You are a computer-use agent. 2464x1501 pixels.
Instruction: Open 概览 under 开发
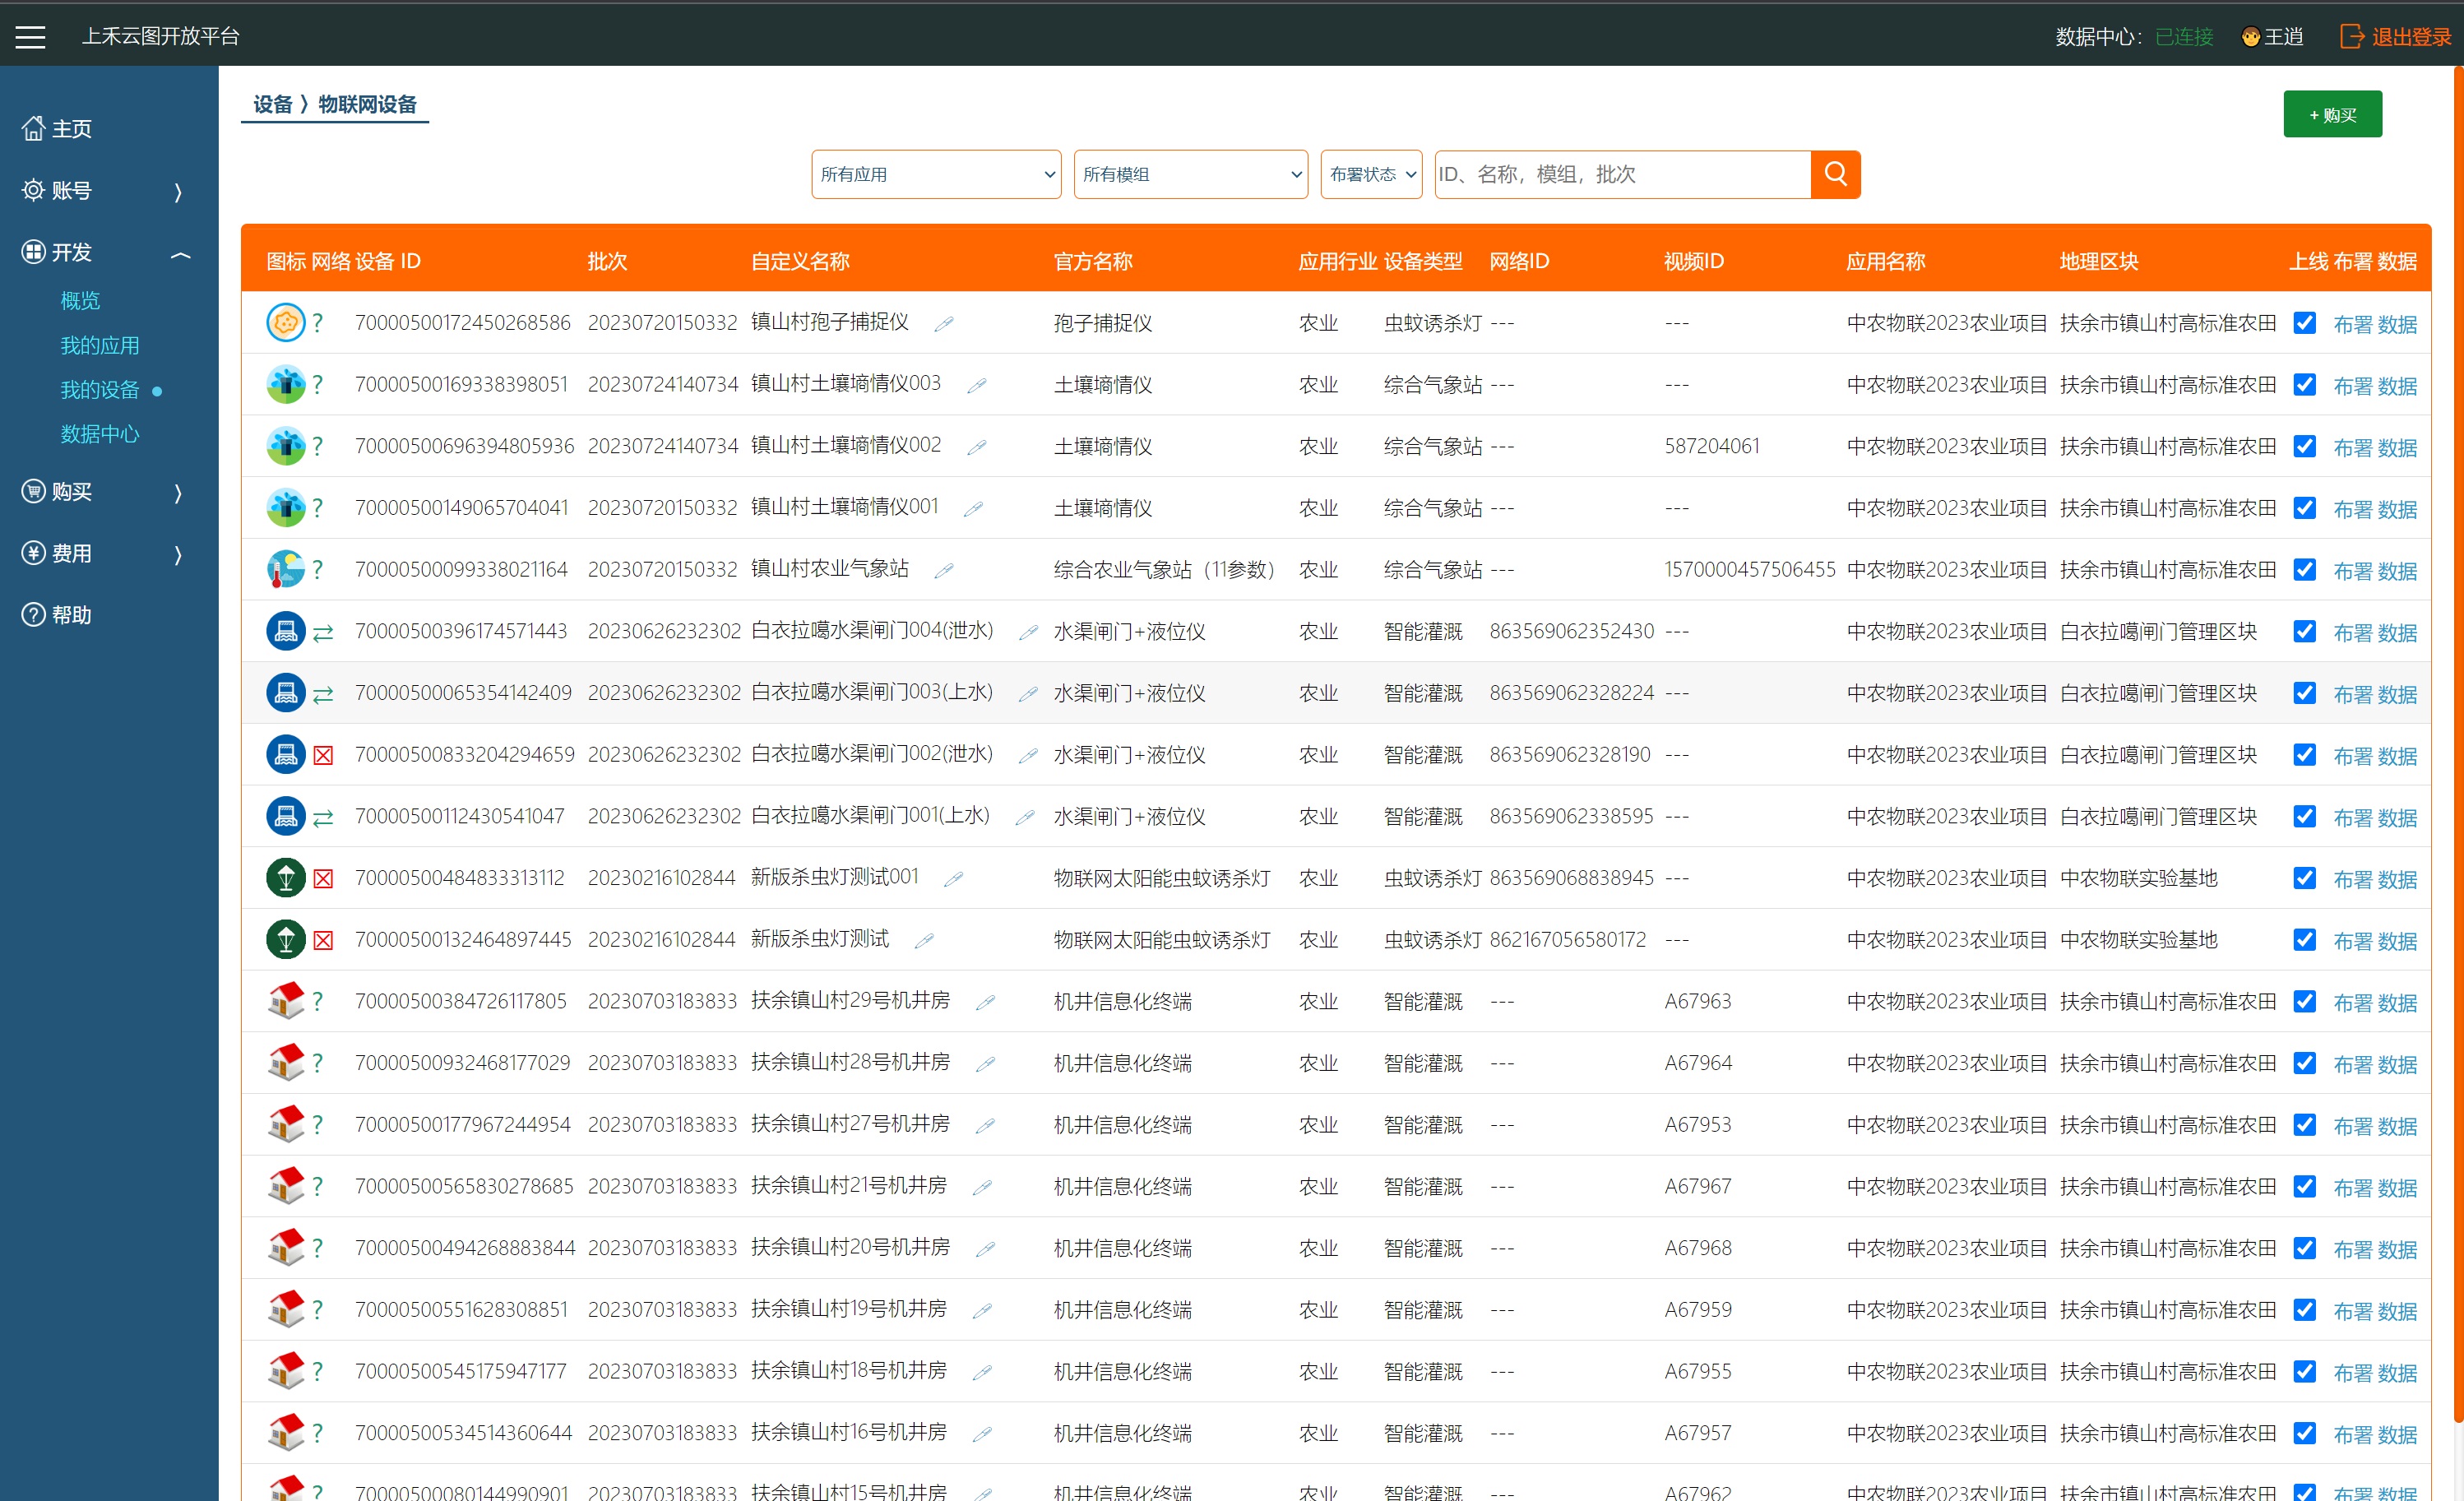[80, 300]
